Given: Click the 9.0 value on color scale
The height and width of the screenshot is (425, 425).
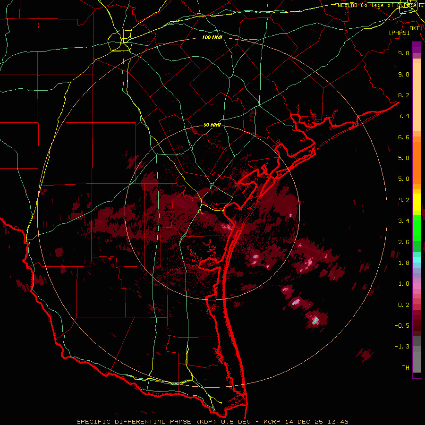Looking at the screenshot, I should point(404,74).
